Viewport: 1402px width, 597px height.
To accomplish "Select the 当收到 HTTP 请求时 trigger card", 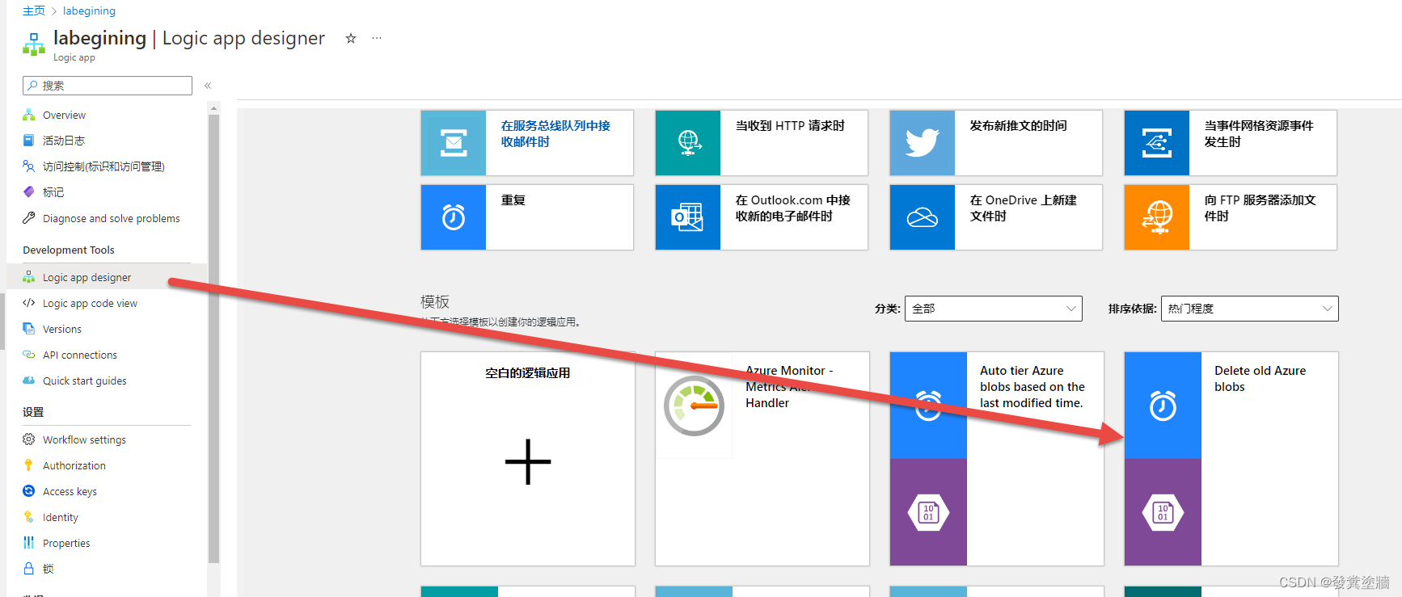I will [762, 143].
